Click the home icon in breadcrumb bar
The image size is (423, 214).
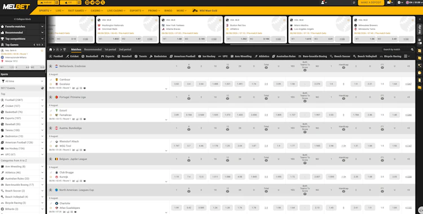pyautogui.click(x=50, y=50)
